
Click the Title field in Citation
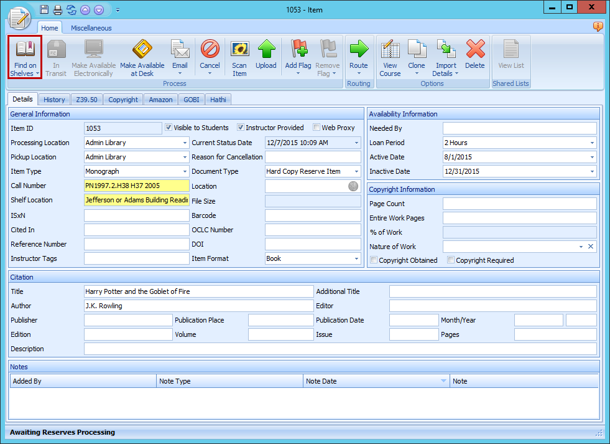198,291
